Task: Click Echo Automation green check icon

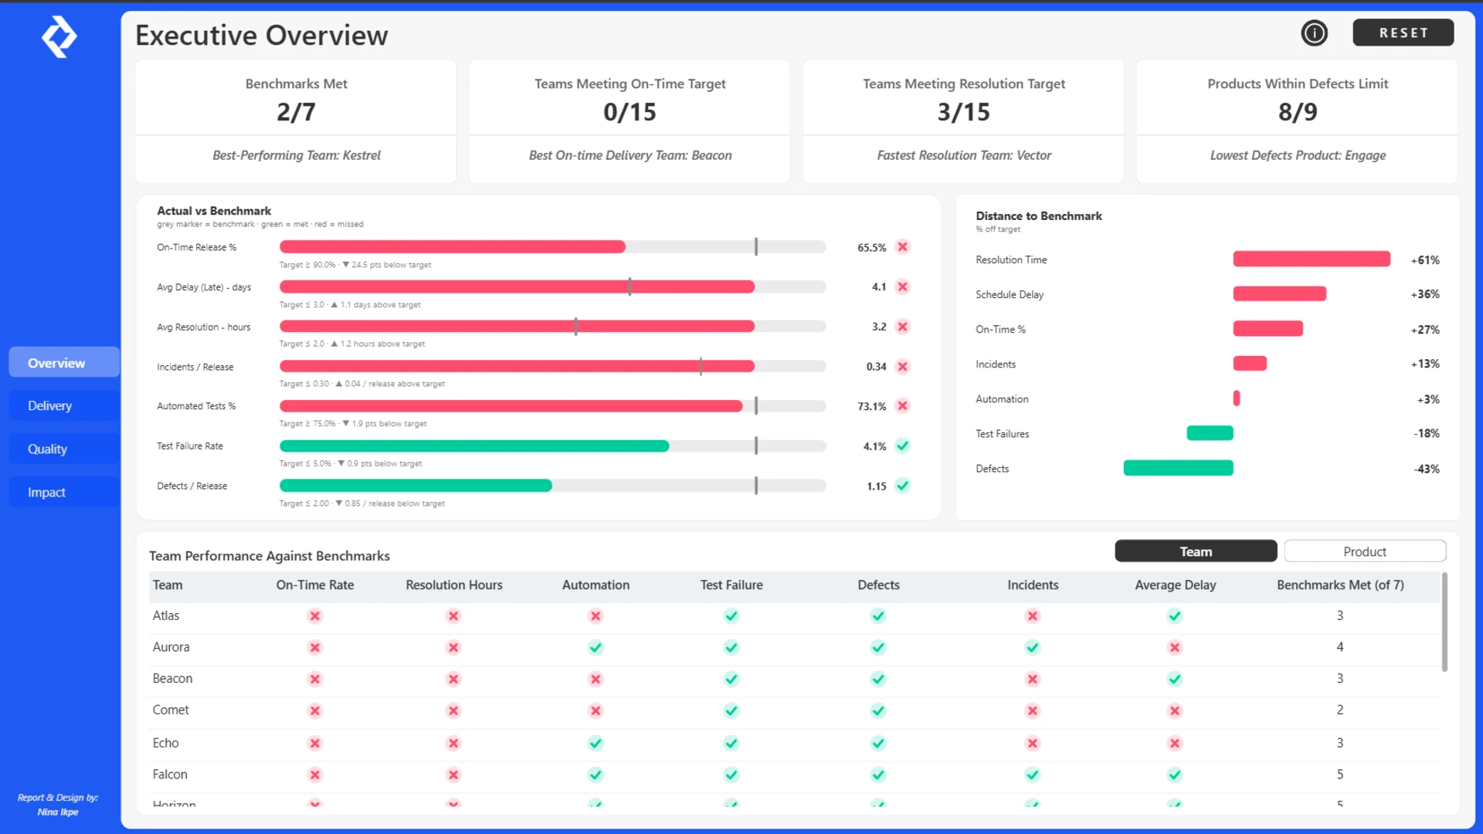Action: click(x=596, y=743)
